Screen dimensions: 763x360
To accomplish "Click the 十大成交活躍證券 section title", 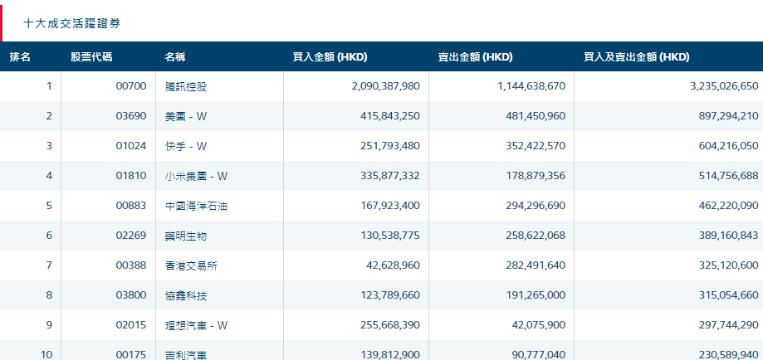I will click(72, 23).
